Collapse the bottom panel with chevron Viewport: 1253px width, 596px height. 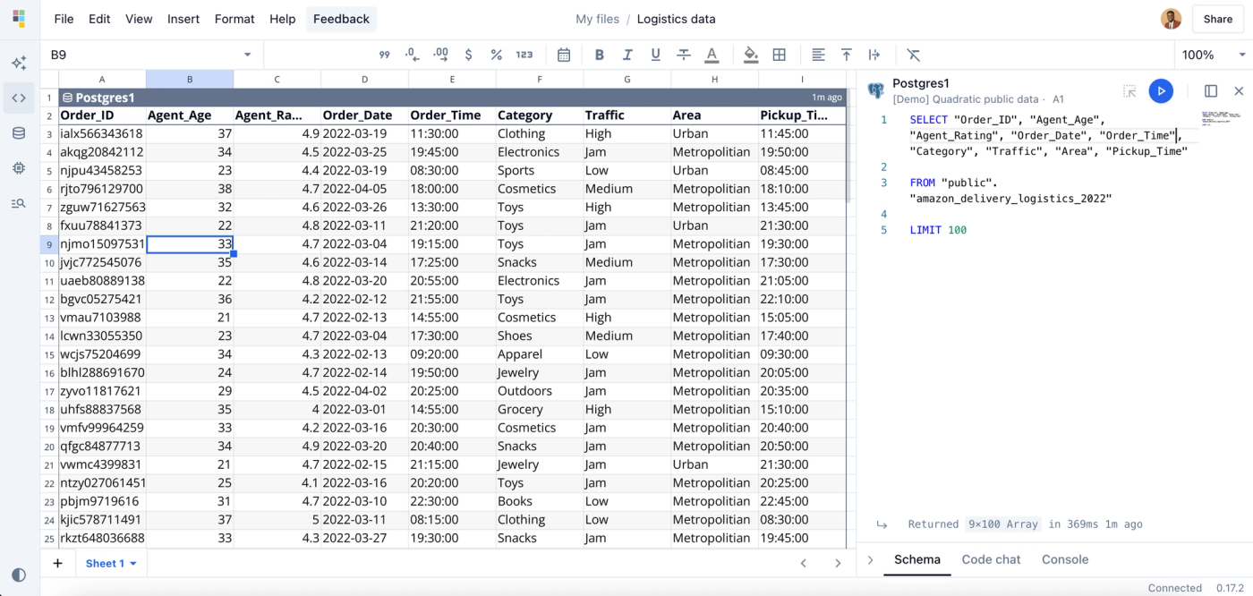870,560
